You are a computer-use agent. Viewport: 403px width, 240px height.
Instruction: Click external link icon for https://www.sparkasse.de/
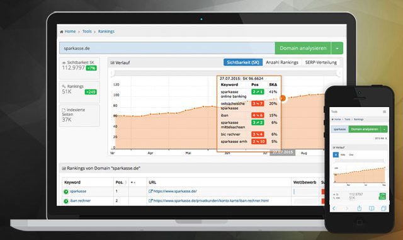tap(150, 191)
